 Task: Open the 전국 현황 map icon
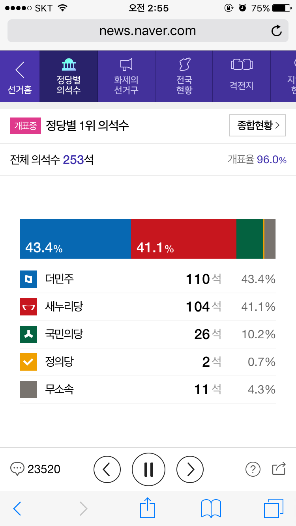pyautogui.click(x=184, y=65)
